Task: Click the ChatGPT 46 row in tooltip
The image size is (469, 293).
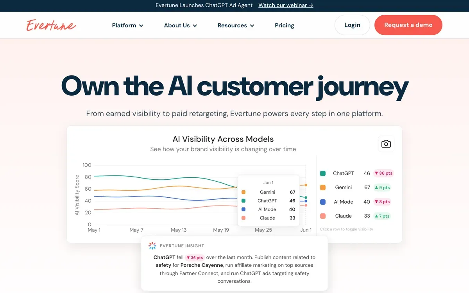Action: (269, 201)
